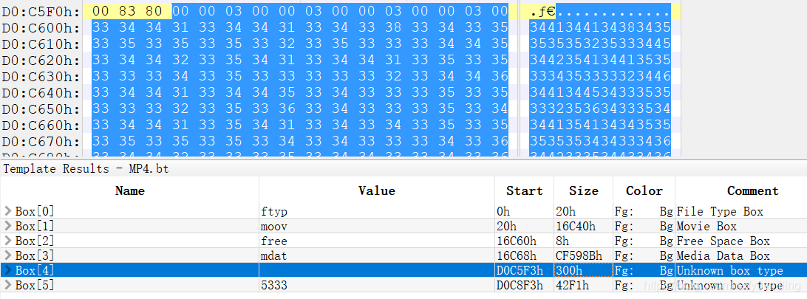
Task: Click the free value cell
Action: point(377,241)
